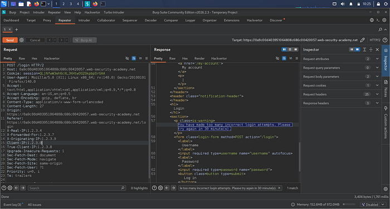Open the Hackvertor menu
The height and width of the screenshot is (209, 390).
pos(92,12)
